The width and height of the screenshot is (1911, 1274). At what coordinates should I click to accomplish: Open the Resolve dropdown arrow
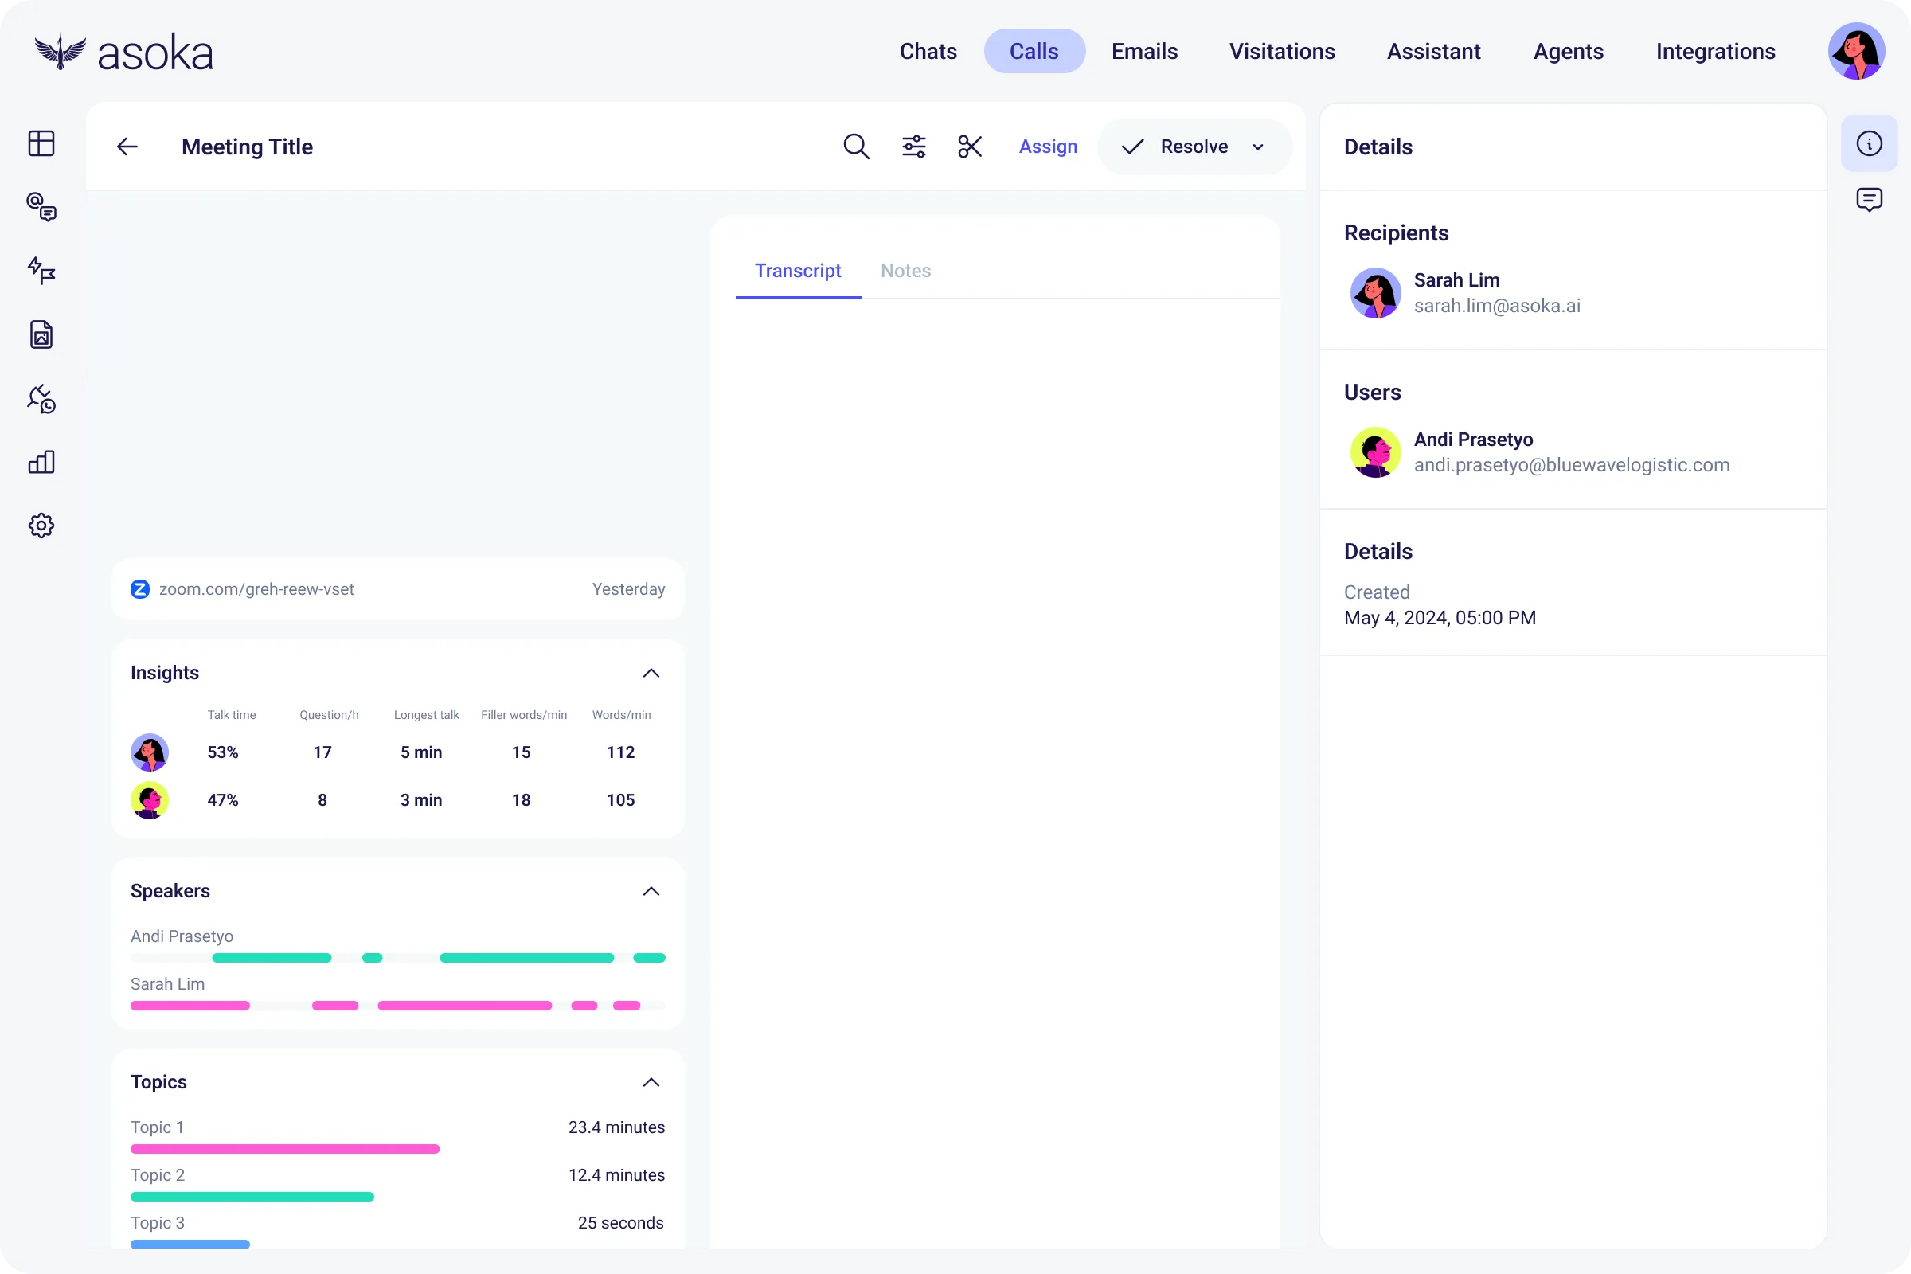coord(1258,147)
